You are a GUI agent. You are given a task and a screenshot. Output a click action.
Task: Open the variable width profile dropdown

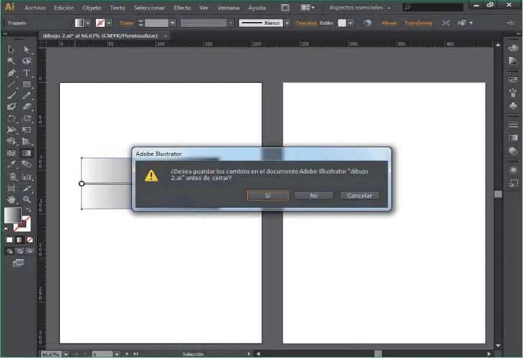(230, 23)
